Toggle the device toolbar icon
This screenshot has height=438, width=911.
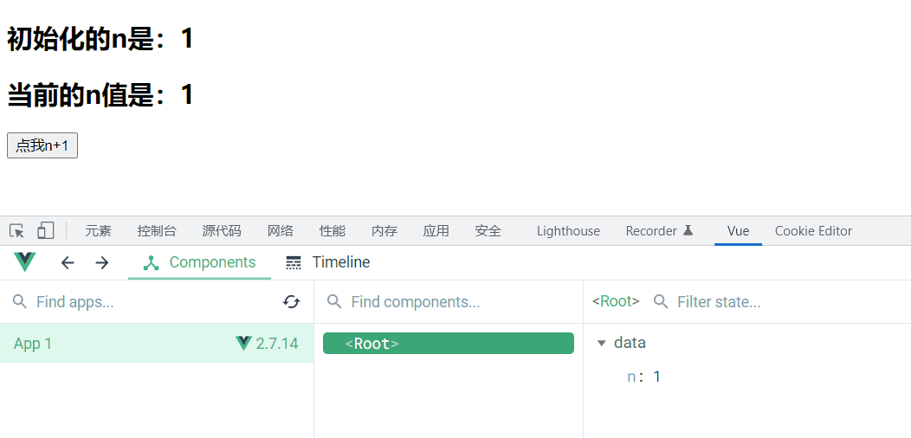click(x=45, y=231)
